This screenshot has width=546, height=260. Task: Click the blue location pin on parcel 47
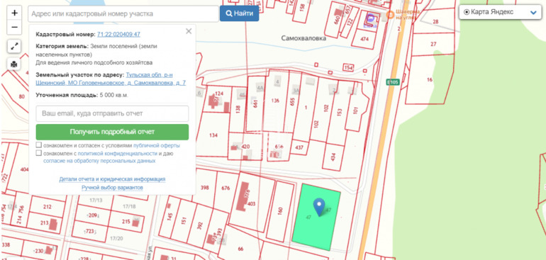[319, 207]
